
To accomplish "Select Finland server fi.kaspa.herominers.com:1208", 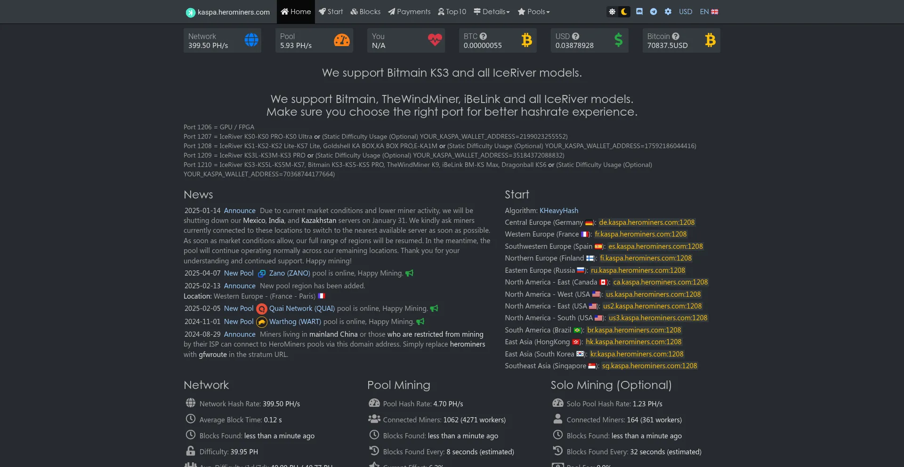I will (646, 258).
